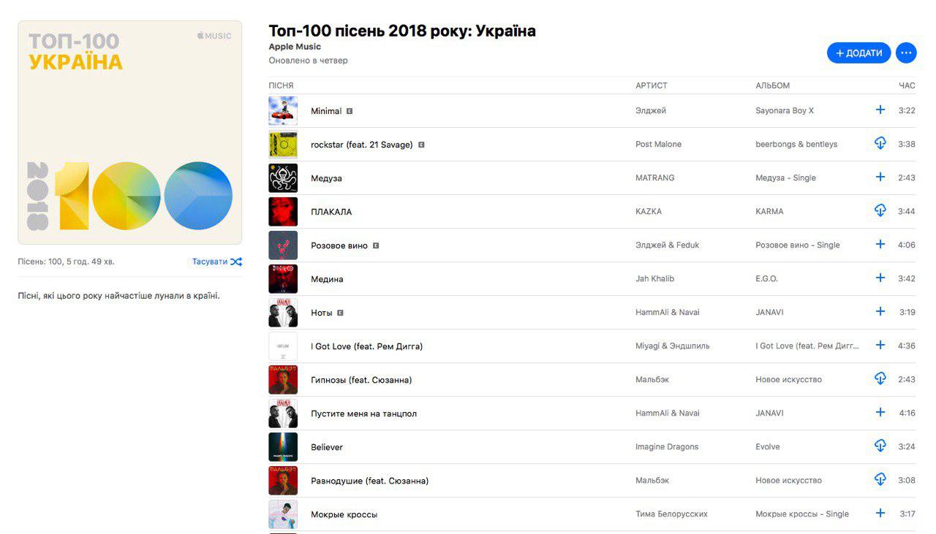Add Медина using the plus icon

[880, 278]
